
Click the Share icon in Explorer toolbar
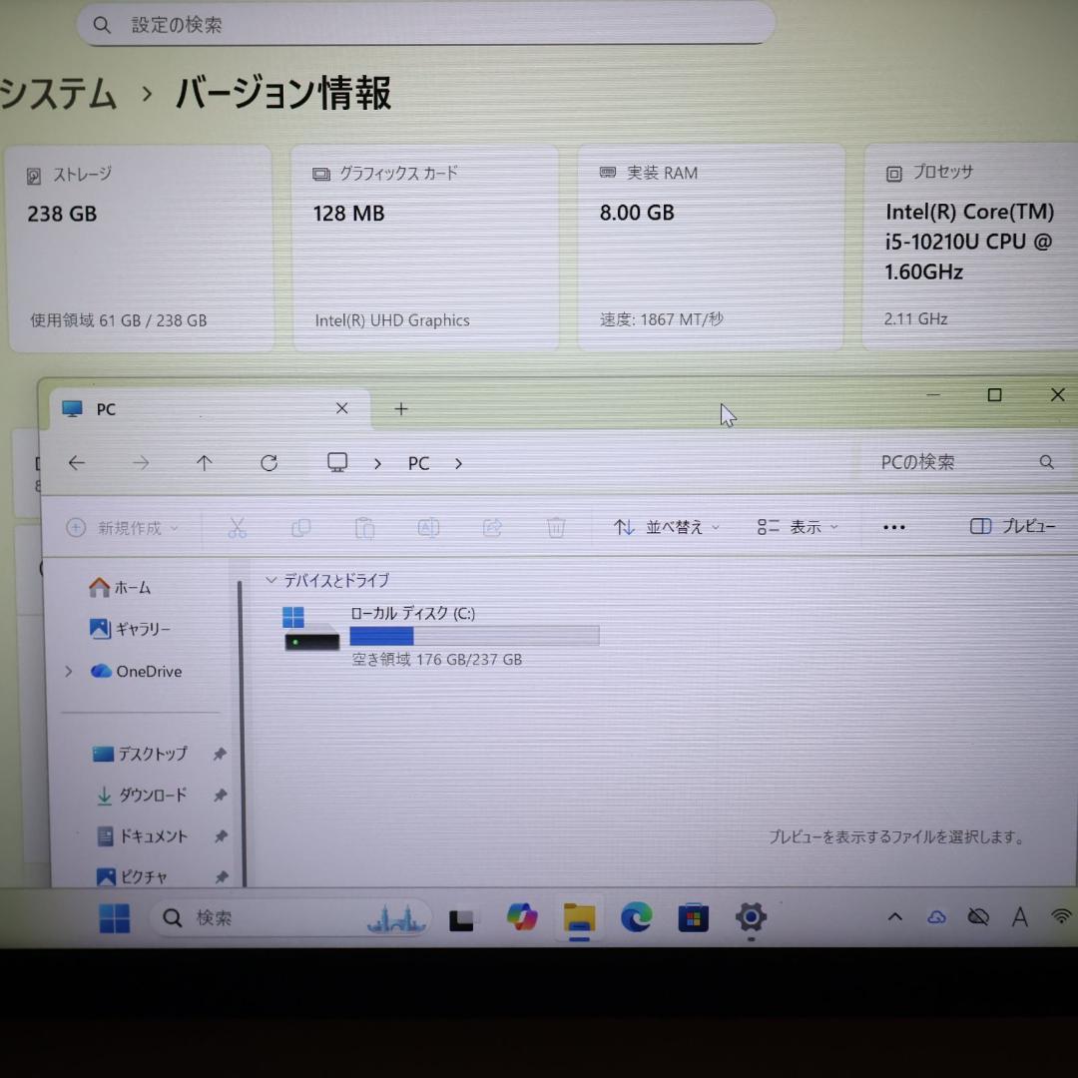492,527
